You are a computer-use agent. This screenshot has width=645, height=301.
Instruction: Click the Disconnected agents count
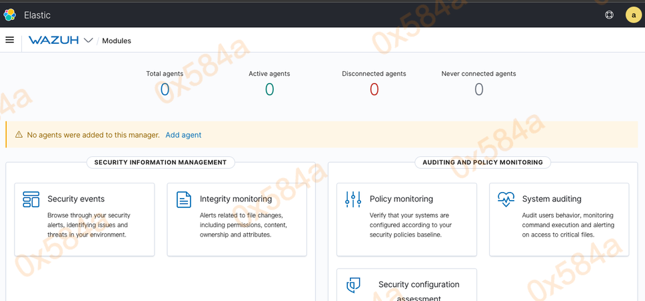pyautogui.click(x=374, y=89)
